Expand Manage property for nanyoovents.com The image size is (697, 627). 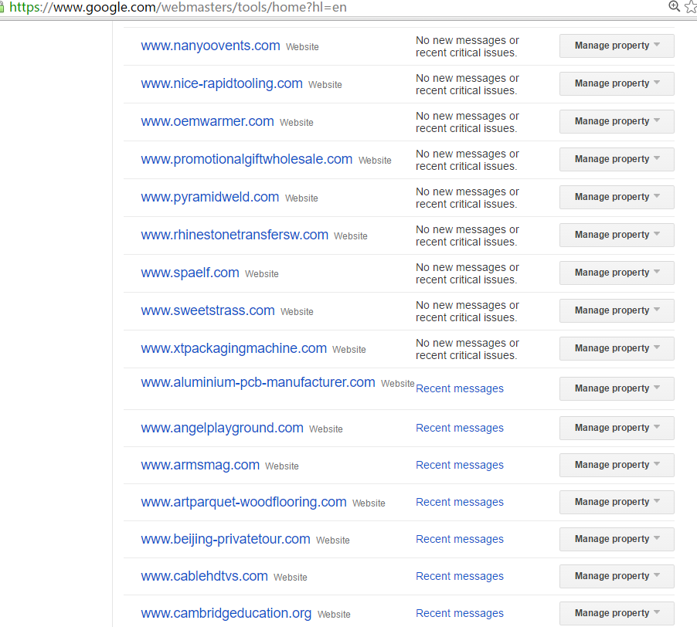coord(617,46)
